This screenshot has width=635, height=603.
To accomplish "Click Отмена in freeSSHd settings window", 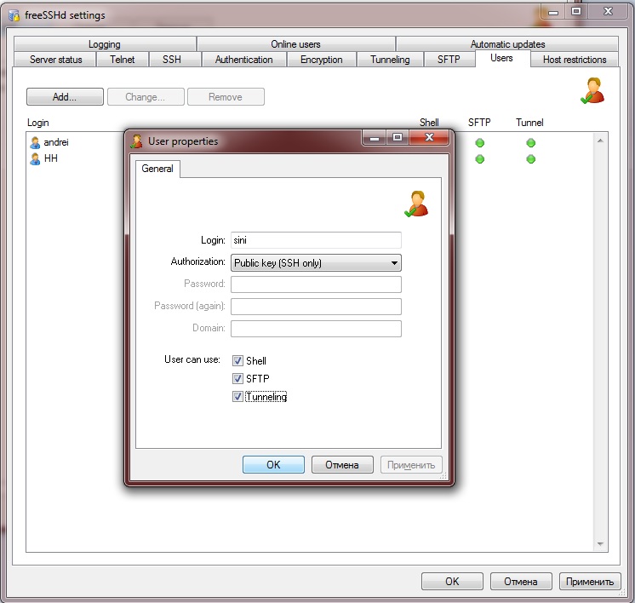I will [521, 582].
